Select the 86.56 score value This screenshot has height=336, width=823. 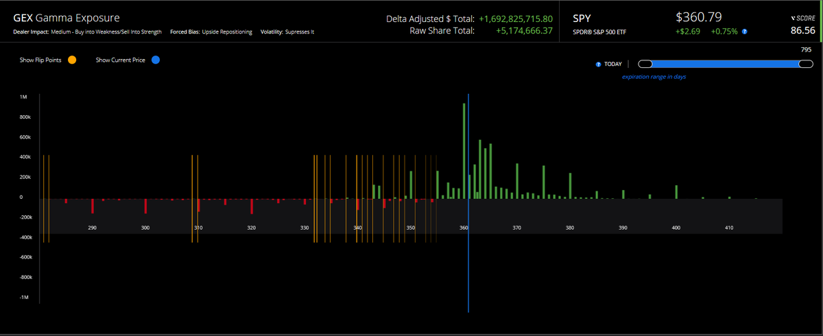(802, 30)
